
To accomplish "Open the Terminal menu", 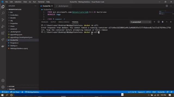I will (41, 2).
